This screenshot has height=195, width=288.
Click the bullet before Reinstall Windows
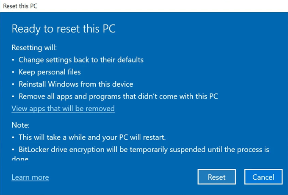tap(13, 85)
